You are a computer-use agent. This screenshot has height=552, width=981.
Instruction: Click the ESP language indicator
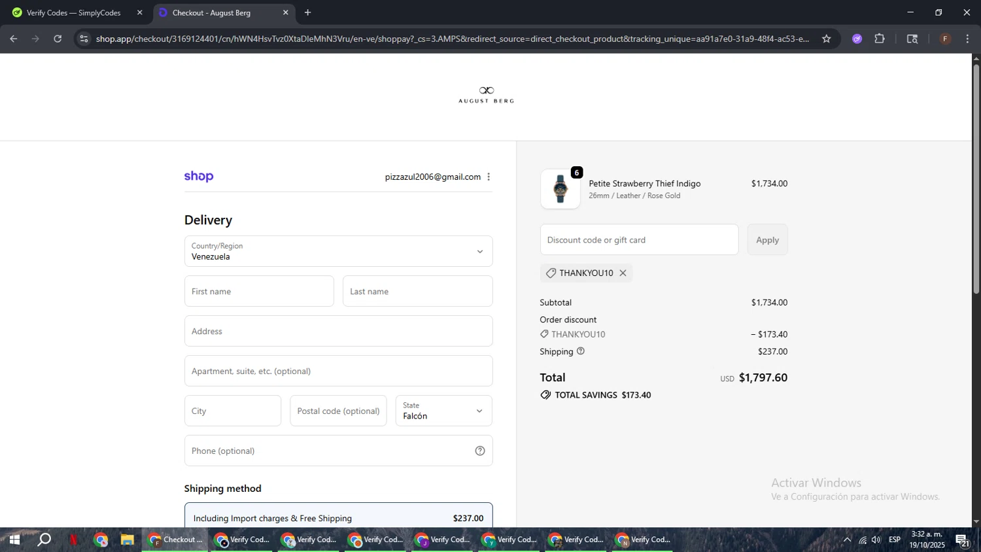coord(895,540)
